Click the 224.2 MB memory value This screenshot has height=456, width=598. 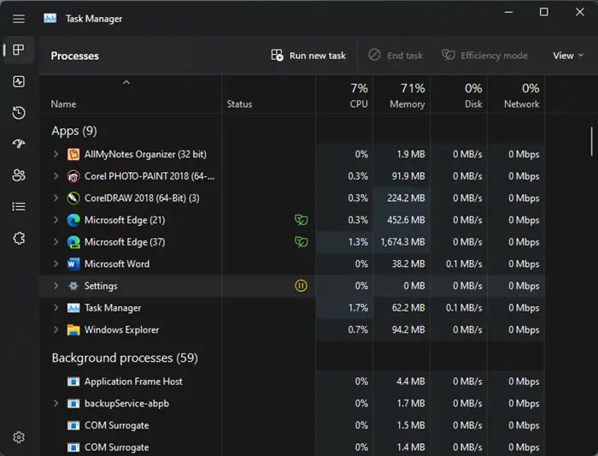point(406,198)
